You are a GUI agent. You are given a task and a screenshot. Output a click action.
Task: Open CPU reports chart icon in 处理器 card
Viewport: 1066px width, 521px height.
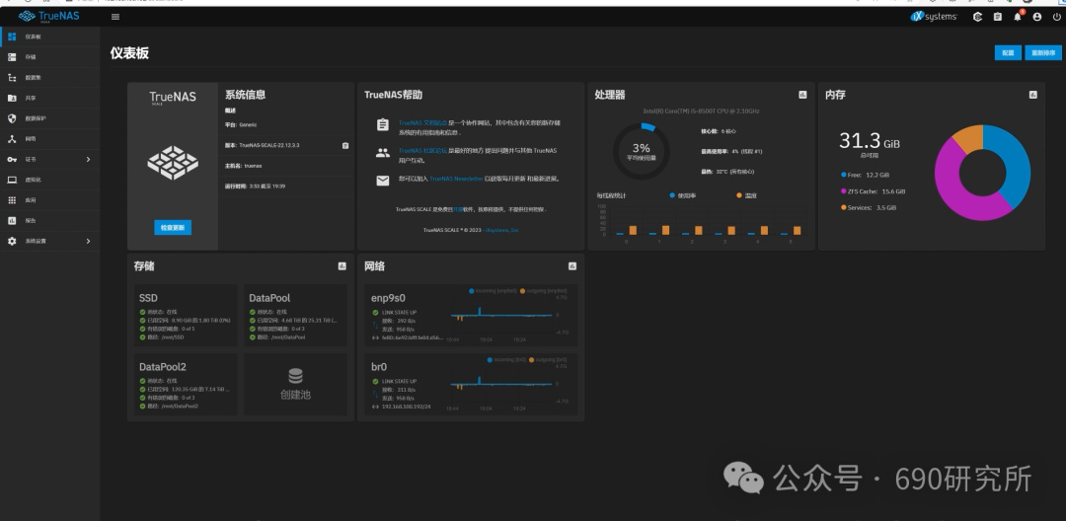(802, 95)
